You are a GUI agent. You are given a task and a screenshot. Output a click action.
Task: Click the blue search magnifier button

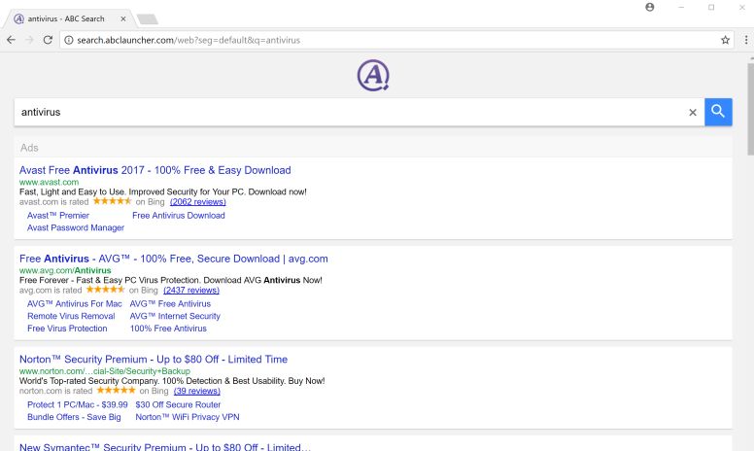[718, 112]
